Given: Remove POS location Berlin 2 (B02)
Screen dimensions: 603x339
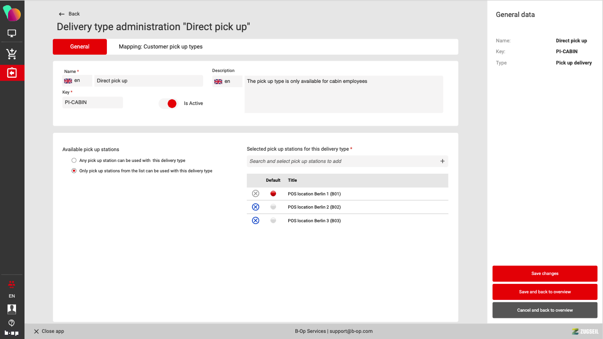Looking at the screenshot, I should [255, 207].
